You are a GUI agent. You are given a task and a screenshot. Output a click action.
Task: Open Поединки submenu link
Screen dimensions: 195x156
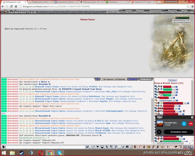coord(167,12)
